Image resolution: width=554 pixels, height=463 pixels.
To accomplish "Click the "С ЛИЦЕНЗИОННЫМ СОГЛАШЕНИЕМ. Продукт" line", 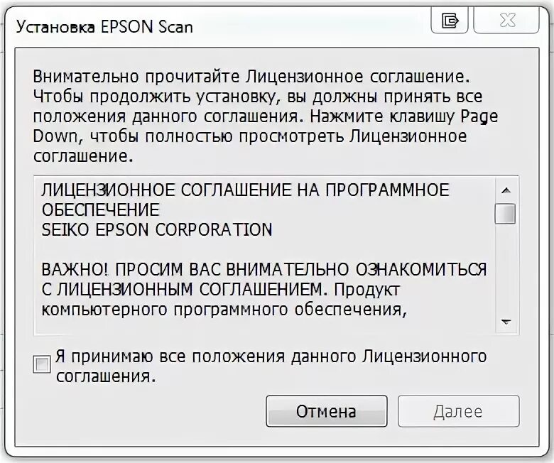I will pos(220,290).
